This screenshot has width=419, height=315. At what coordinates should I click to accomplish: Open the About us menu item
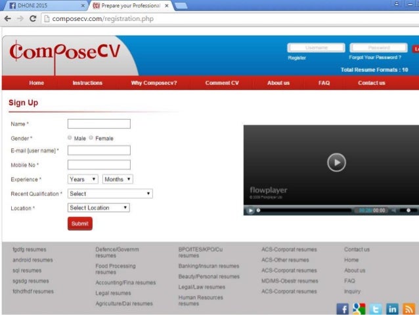278,83
